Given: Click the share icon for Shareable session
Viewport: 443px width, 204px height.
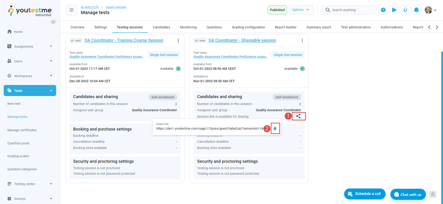Looking at the screenshot, I should (298, 116).
